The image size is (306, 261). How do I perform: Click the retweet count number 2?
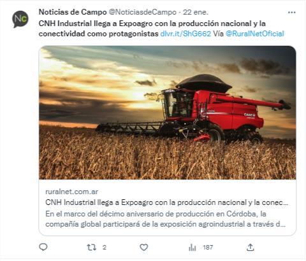click(105, 248)
